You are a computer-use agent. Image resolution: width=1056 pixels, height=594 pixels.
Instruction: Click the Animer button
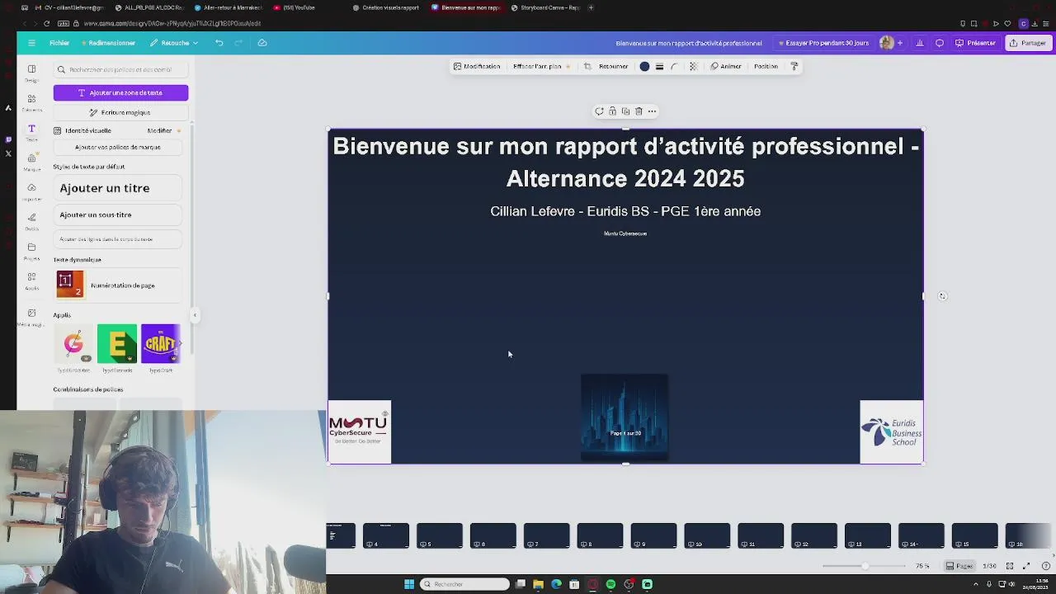coord(726,66)
